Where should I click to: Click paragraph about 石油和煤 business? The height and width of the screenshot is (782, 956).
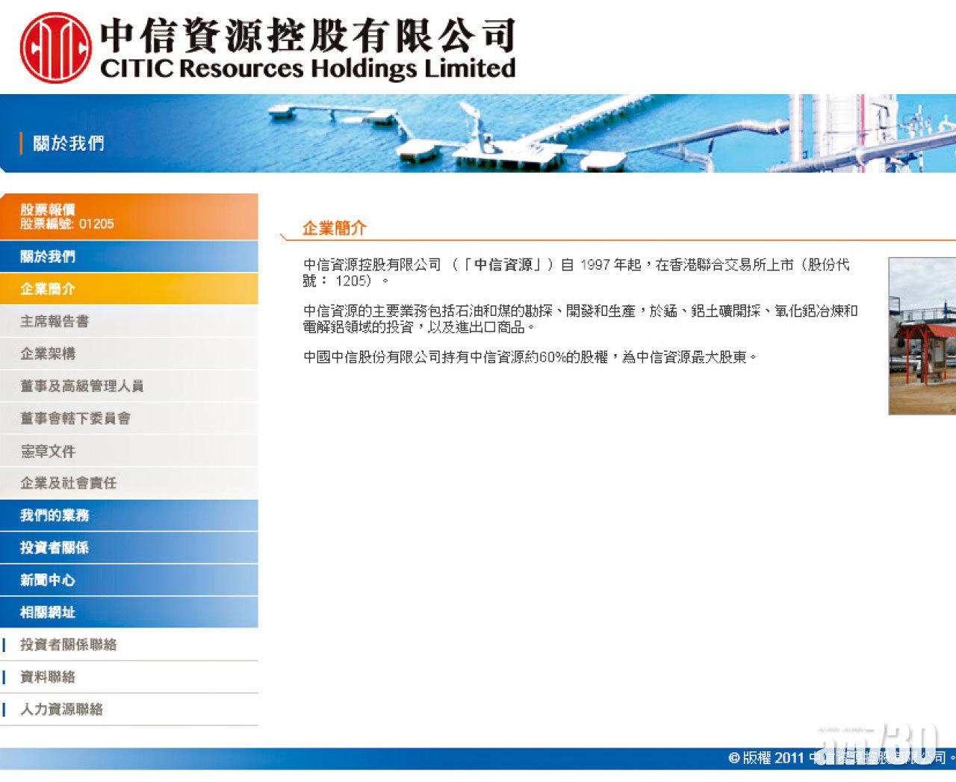(580, 319)
